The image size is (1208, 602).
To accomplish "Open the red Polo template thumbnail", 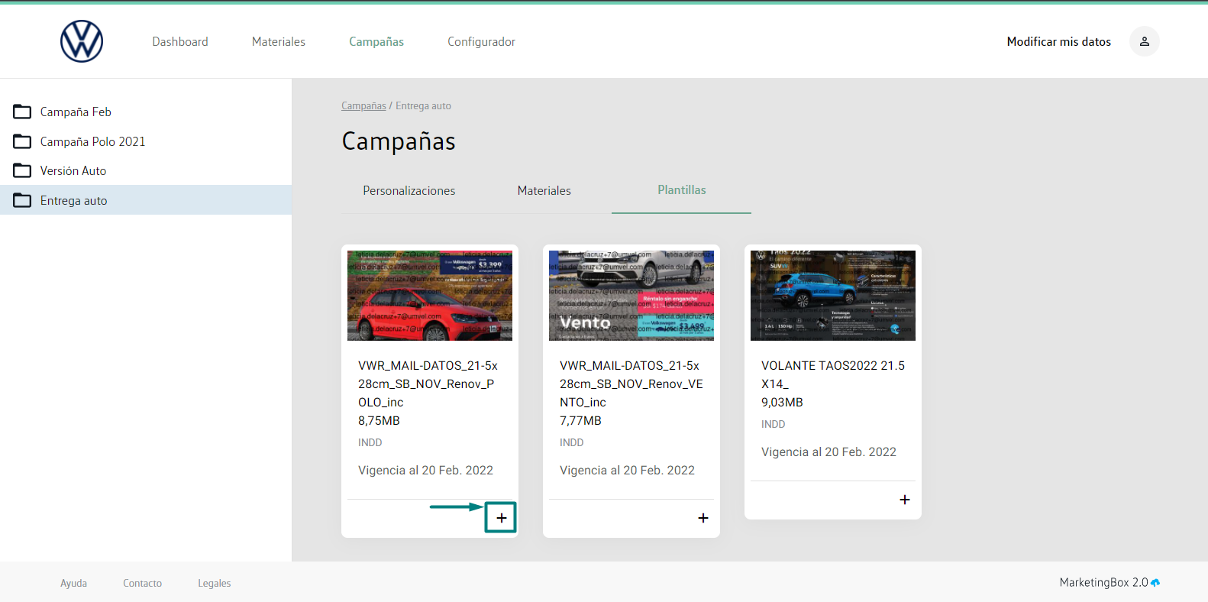I will click(x=430, y=296).
